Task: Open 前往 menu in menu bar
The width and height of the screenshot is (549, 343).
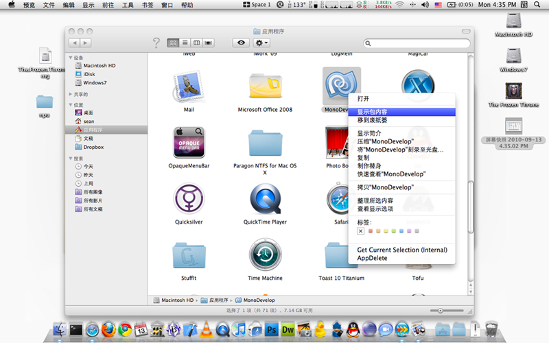Action: point(108,5)
